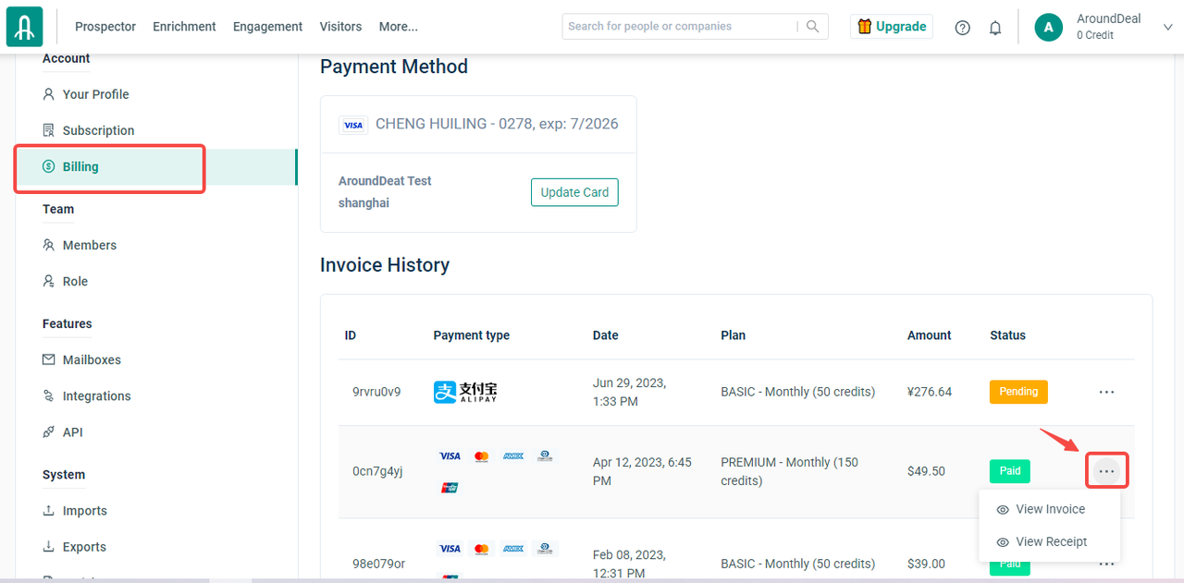Open More... navigation menu
1184x583 pixels.
pyautogui.click(x=398, y=27)
